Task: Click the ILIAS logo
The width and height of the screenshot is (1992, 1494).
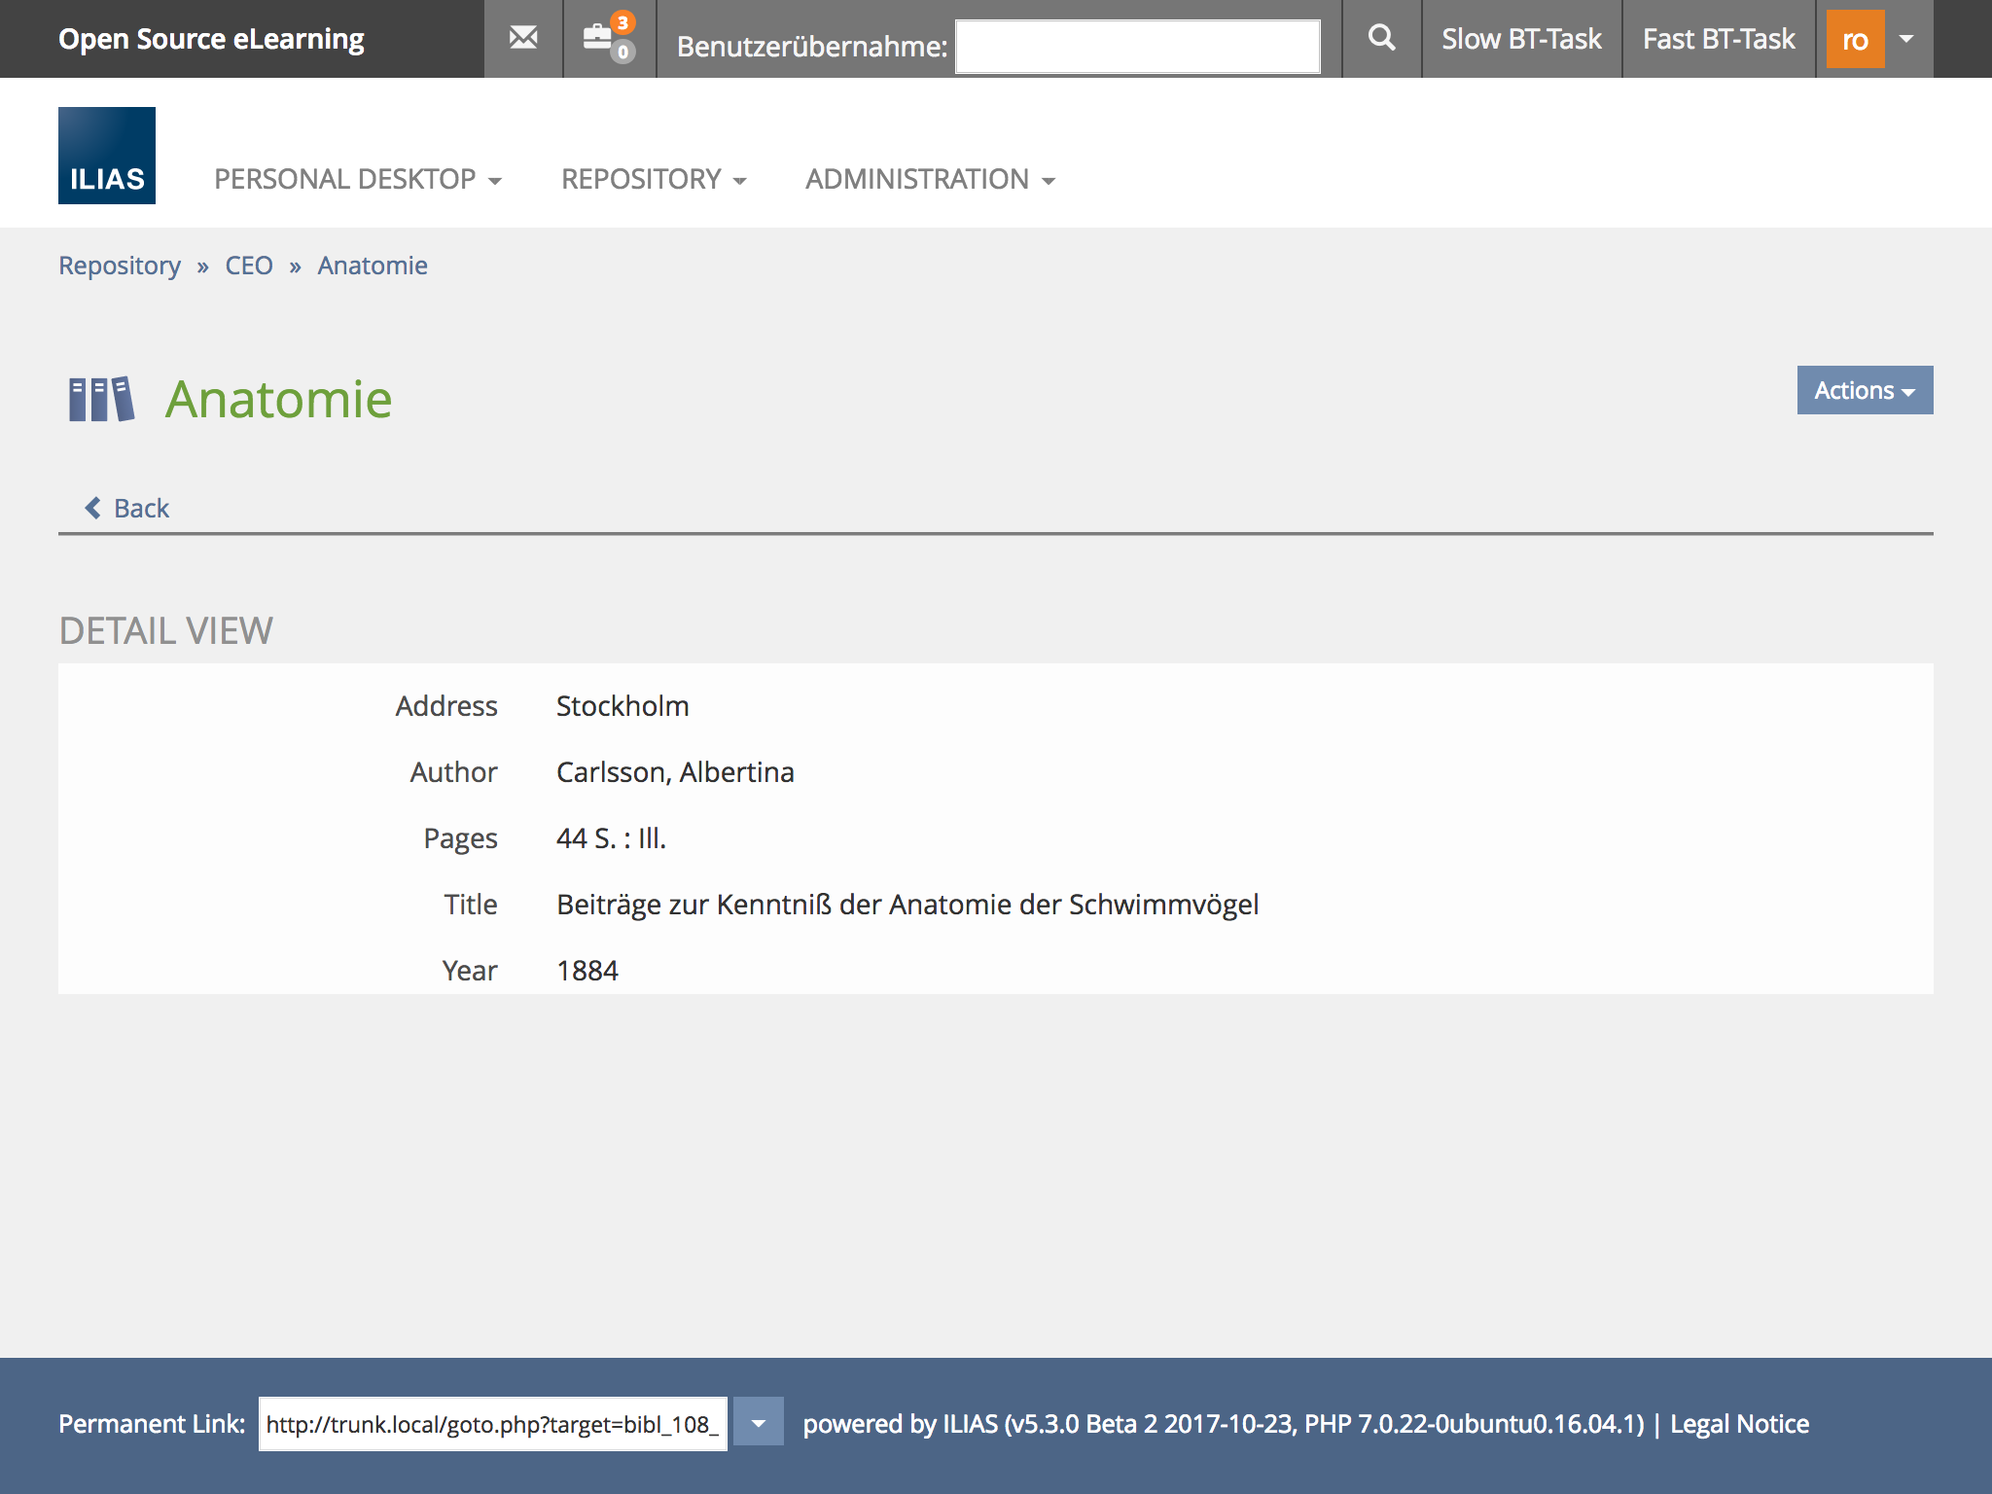Action: tap(107, 156)
